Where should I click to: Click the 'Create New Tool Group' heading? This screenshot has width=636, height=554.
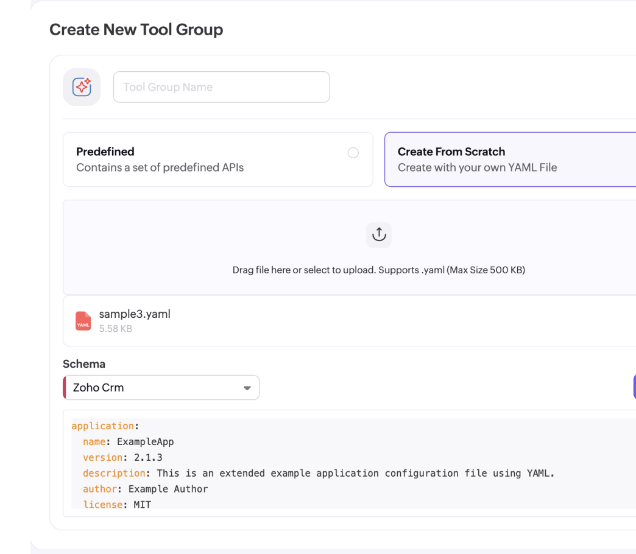(x=136, y=29)
